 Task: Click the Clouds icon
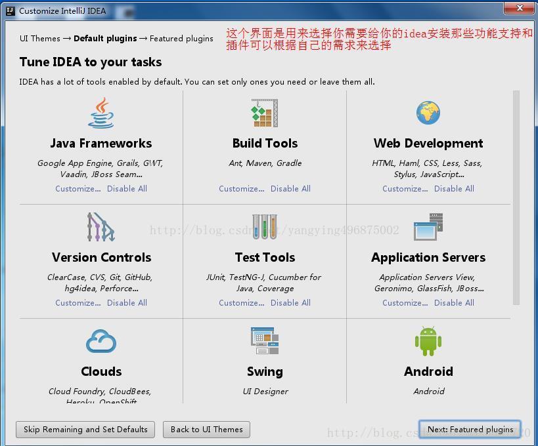coord(101,341)
